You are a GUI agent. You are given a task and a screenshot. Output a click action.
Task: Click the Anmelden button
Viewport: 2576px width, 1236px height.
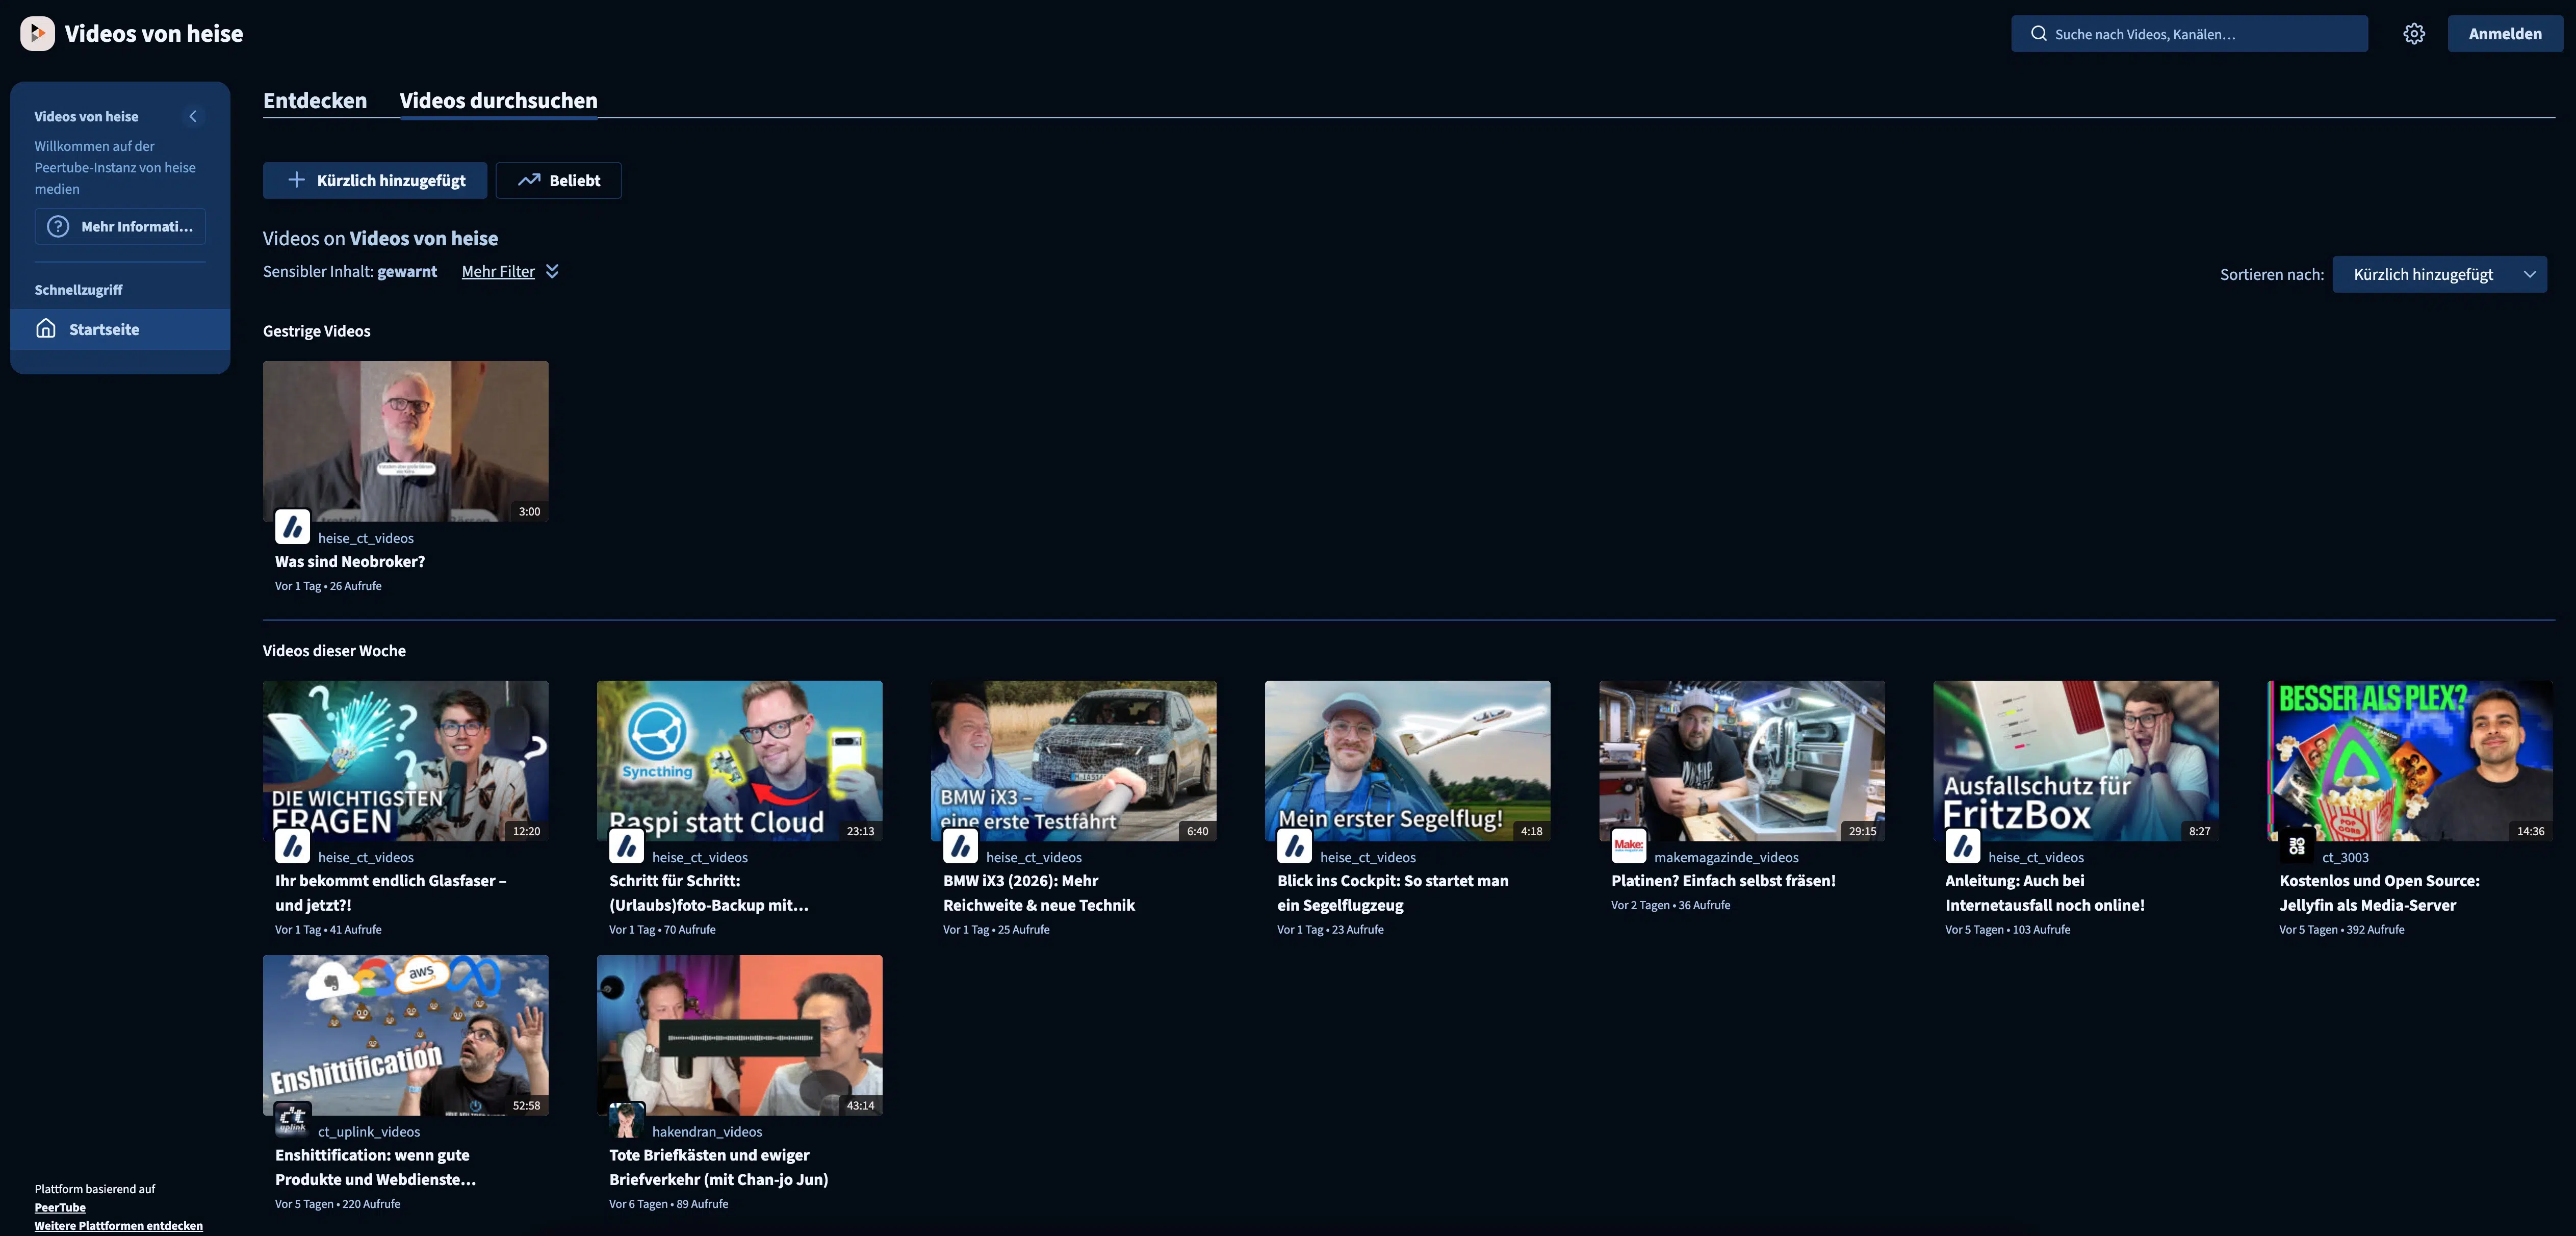[2505, 34]
